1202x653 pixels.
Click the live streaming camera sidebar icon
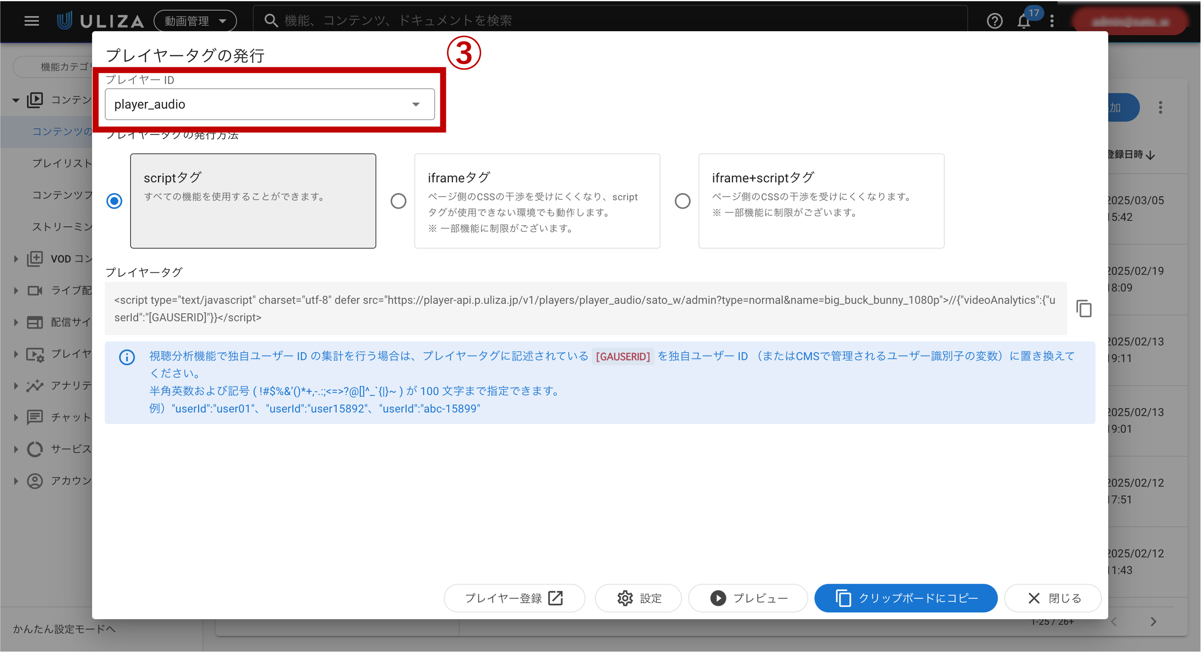pyautogui.click(x=35, y=290)
